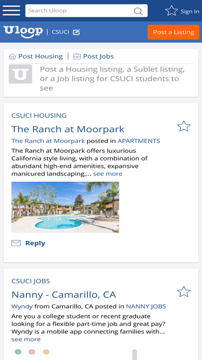Open the CSUCI campus selector
This screenshot has width=202, height=360.
60,32
